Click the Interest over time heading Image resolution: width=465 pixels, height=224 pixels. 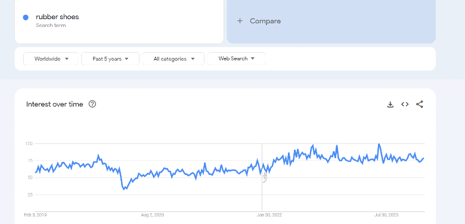click(55, 105)
